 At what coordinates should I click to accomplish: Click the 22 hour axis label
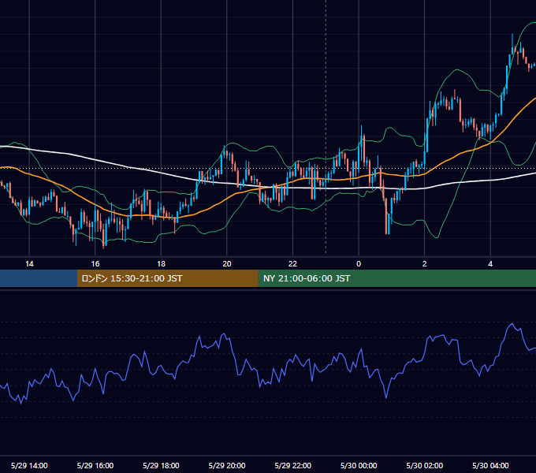click(x=292, y=264)
